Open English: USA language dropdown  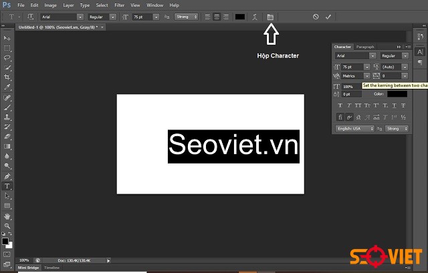355,128
